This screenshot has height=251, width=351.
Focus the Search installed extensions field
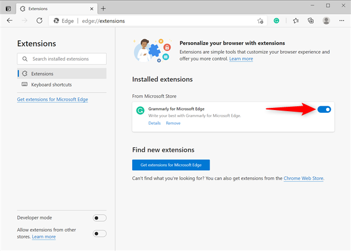[62, 59]
